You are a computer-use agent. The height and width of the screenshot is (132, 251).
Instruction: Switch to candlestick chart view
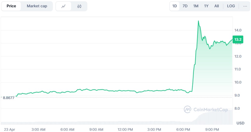[79, 6]
